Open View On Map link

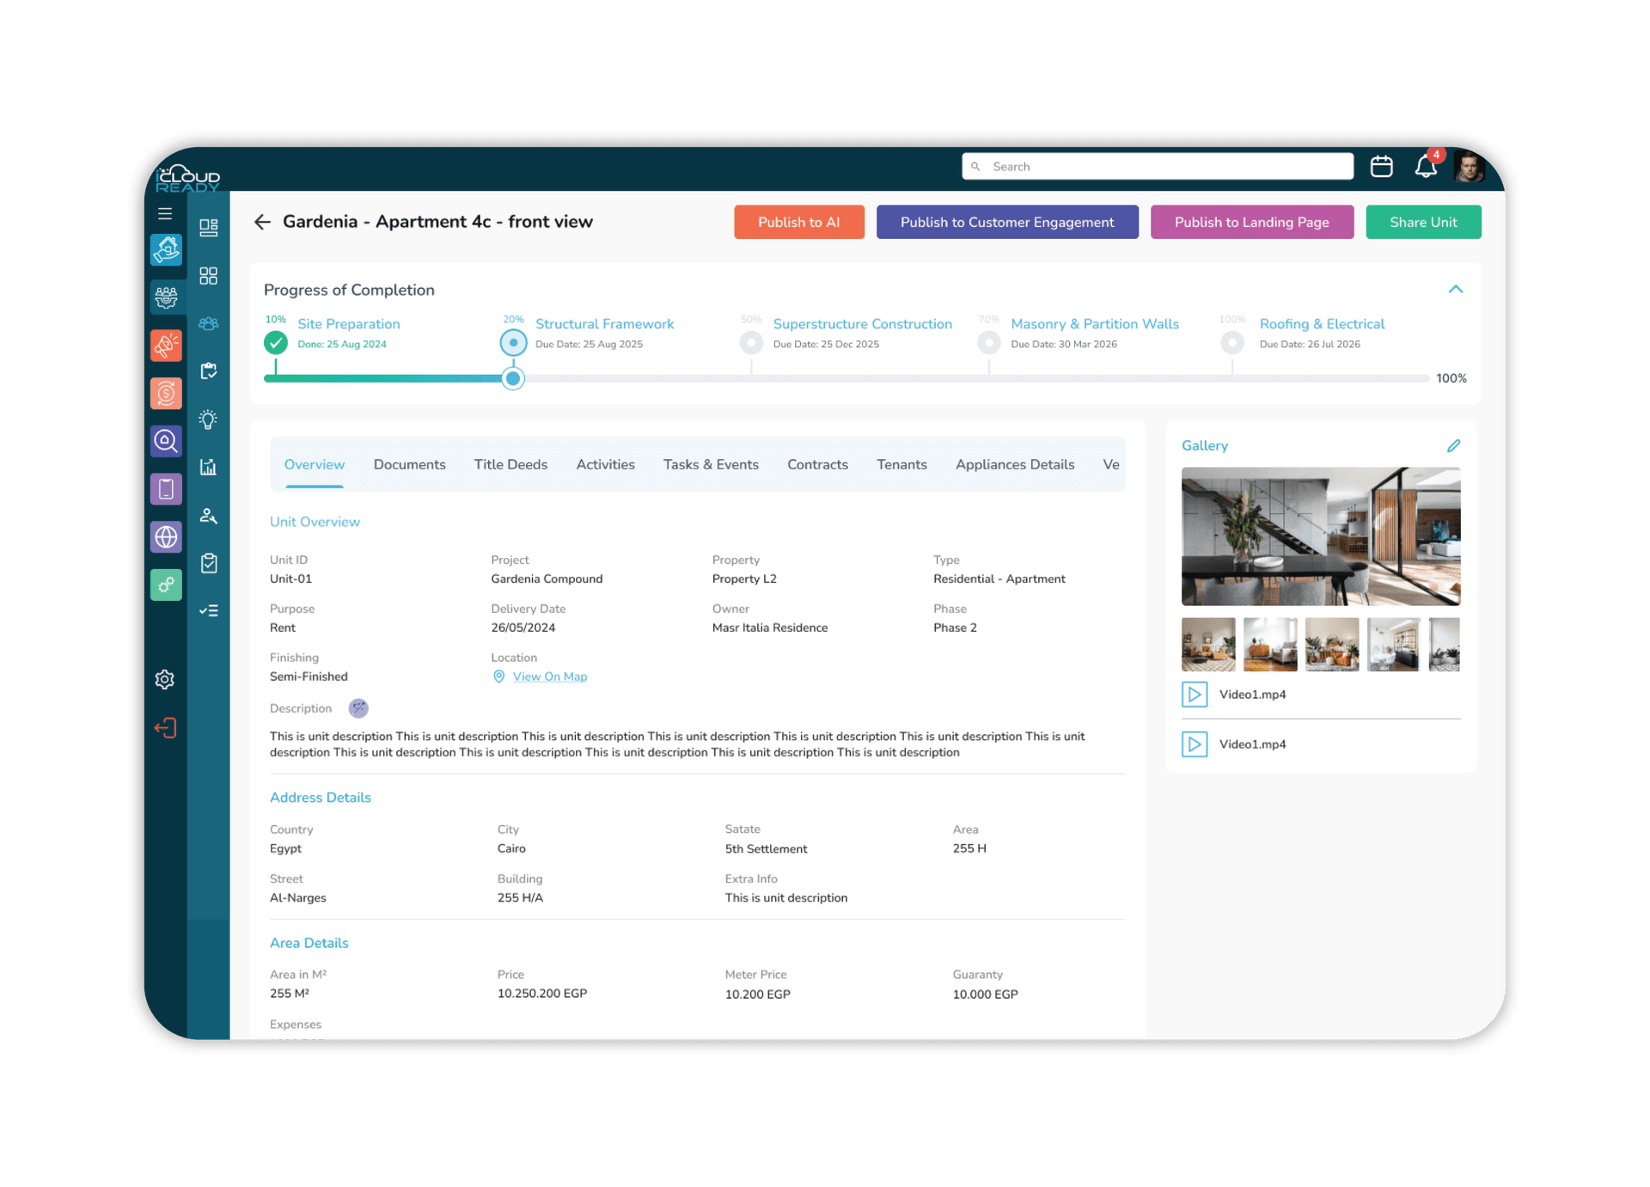[549, 676]
